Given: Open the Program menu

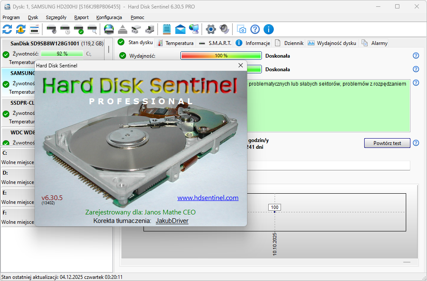Looking at the screenshot, I should 11,17.
